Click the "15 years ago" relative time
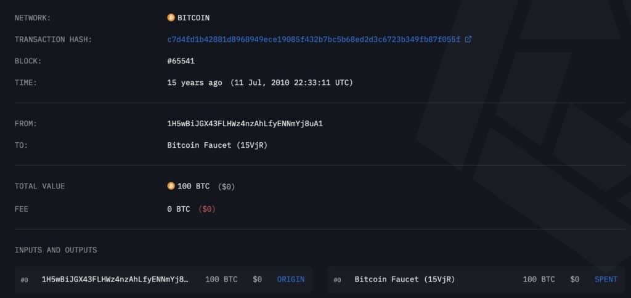The width and height of the screenshot is (631, 298). click(195, 83)
